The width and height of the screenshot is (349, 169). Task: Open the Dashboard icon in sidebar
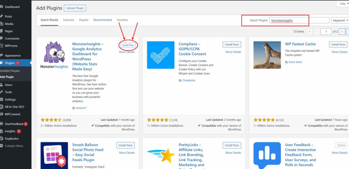point(1,7)
